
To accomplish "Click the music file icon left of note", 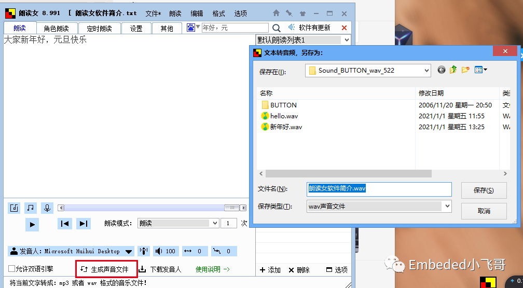I will 14,208.
